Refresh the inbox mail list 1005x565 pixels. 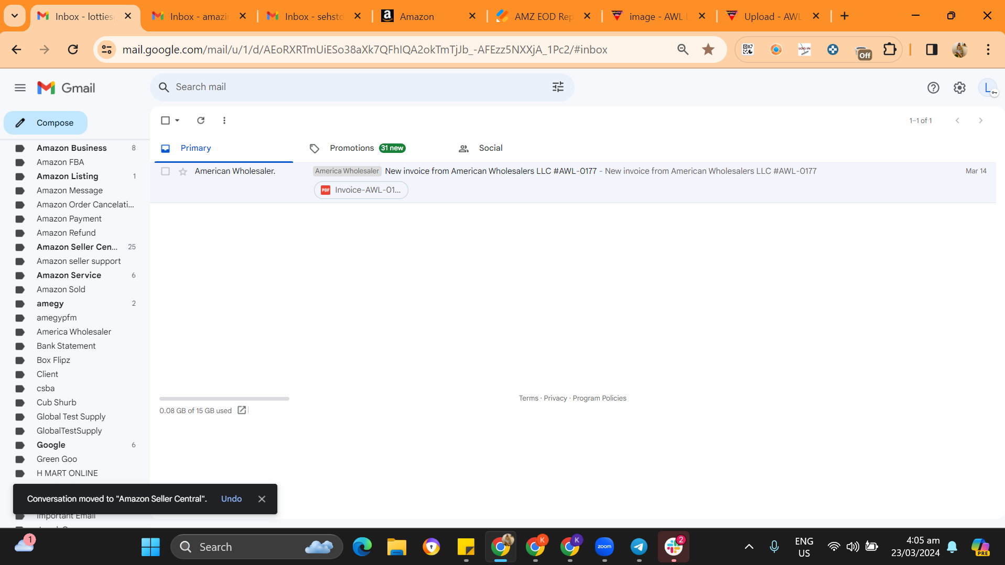tap(201, 120)
